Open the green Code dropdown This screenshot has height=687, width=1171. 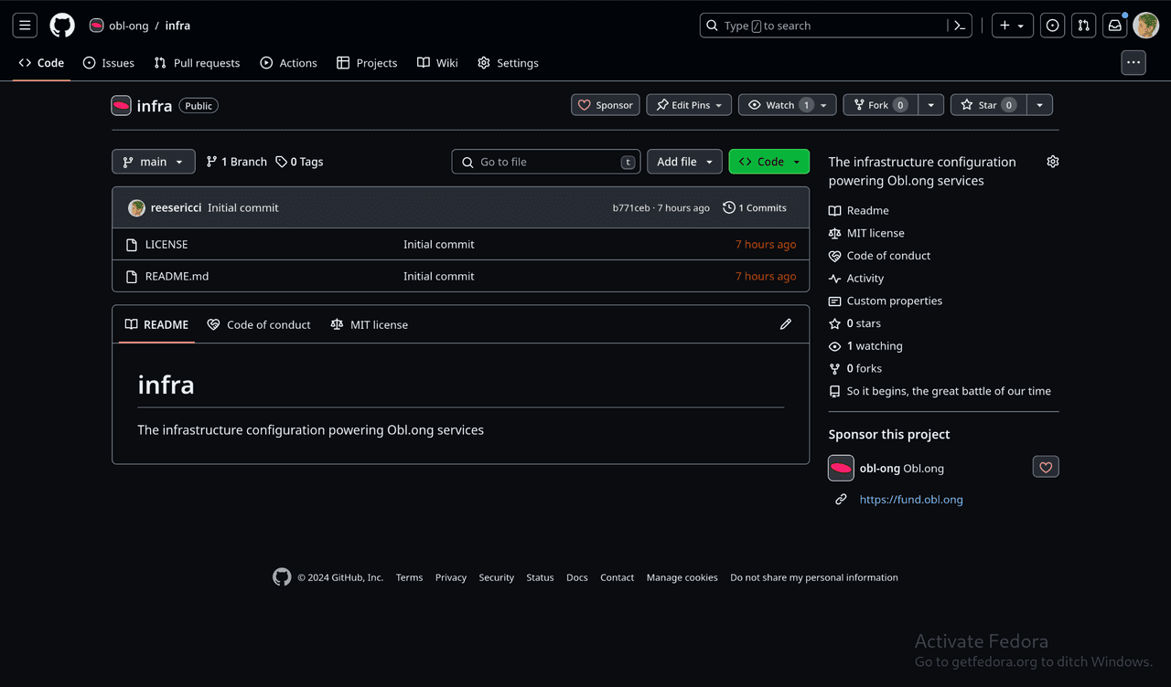coord(768,162)
